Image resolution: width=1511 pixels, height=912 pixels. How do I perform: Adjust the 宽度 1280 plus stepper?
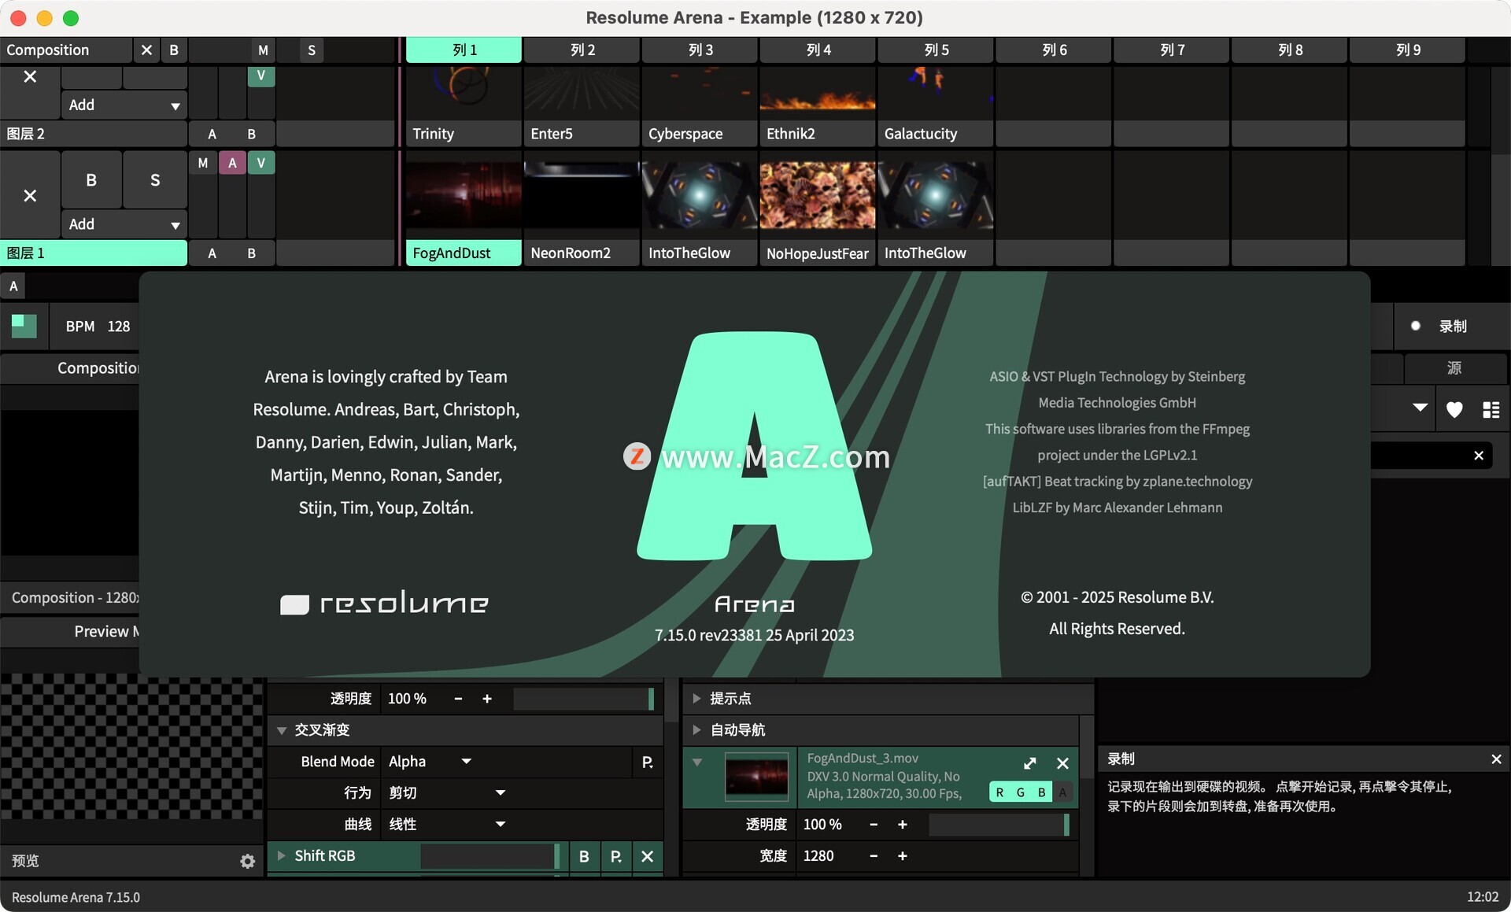coord(903,856)
